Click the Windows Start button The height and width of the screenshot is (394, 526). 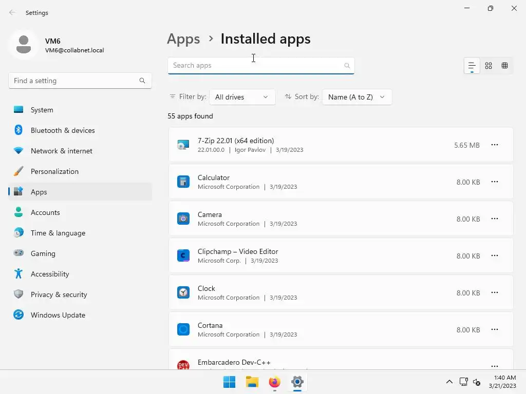tap(229, 382)
